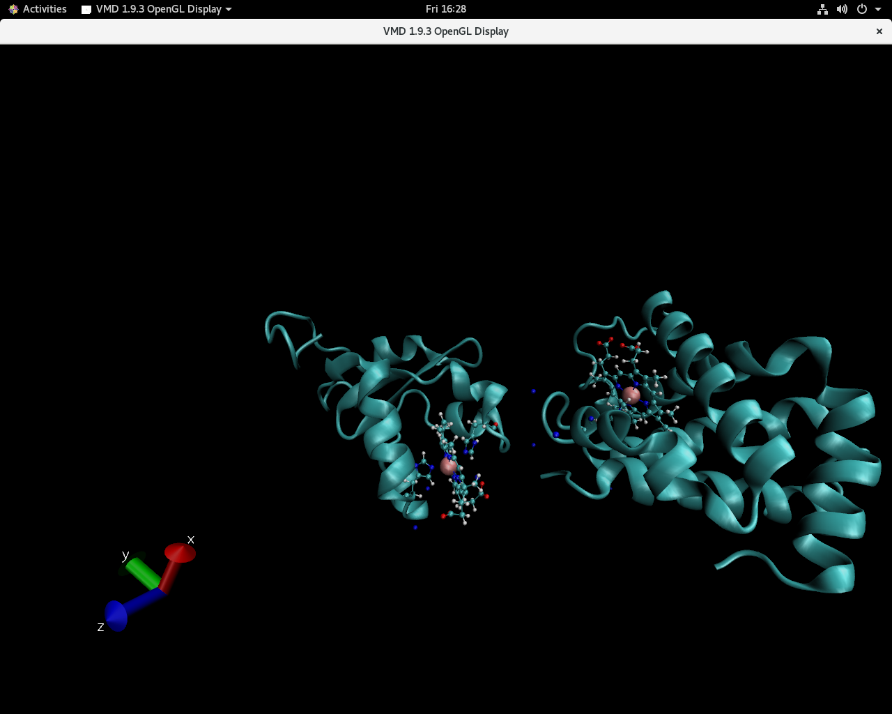Click the green y-axis cylinder
Viewport: 892px width, 714px height.
[x=144, y=572]
